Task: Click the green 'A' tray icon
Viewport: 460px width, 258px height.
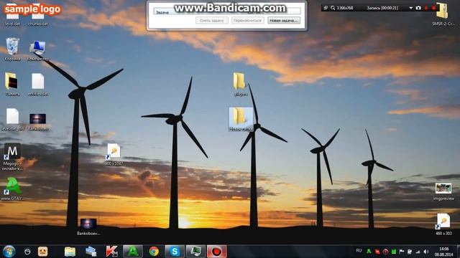Action: tap(369, 252)
